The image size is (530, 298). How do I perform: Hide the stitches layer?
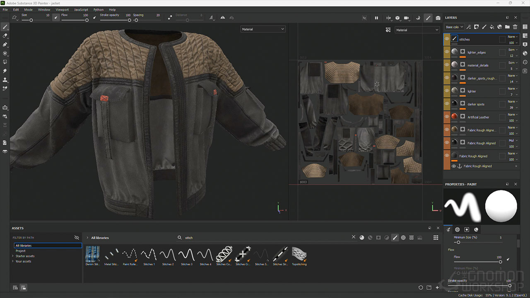447,39
